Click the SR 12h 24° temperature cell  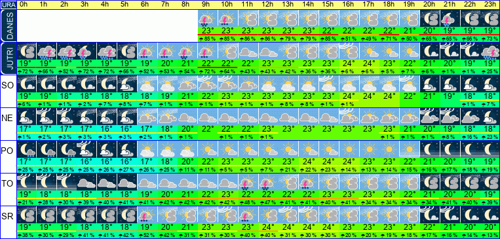[x=268, y=228]
